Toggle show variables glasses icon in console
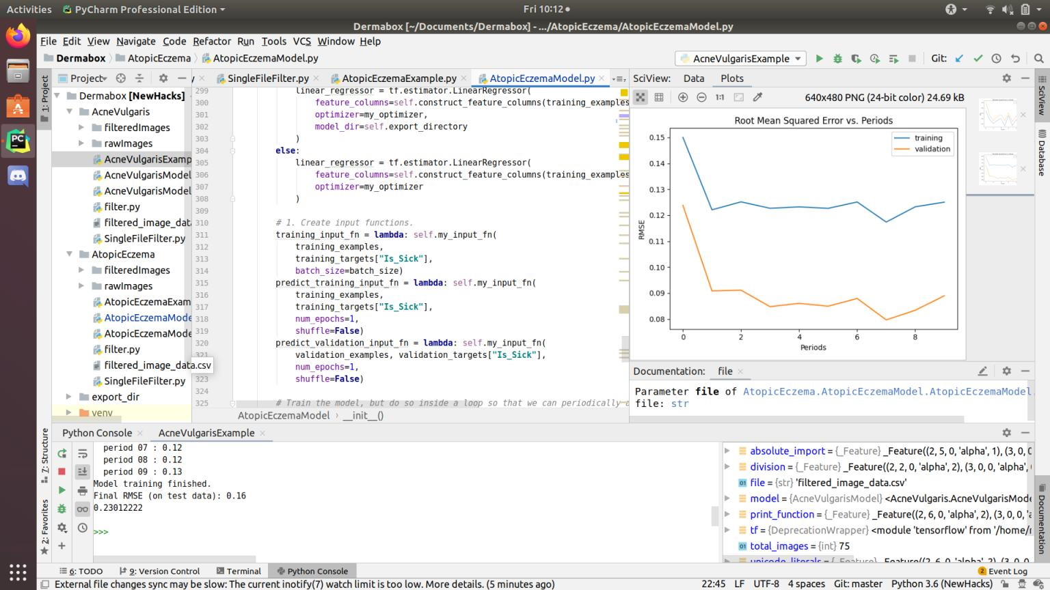The width and height of the screenshot is (1050, 590). [83, 509]
